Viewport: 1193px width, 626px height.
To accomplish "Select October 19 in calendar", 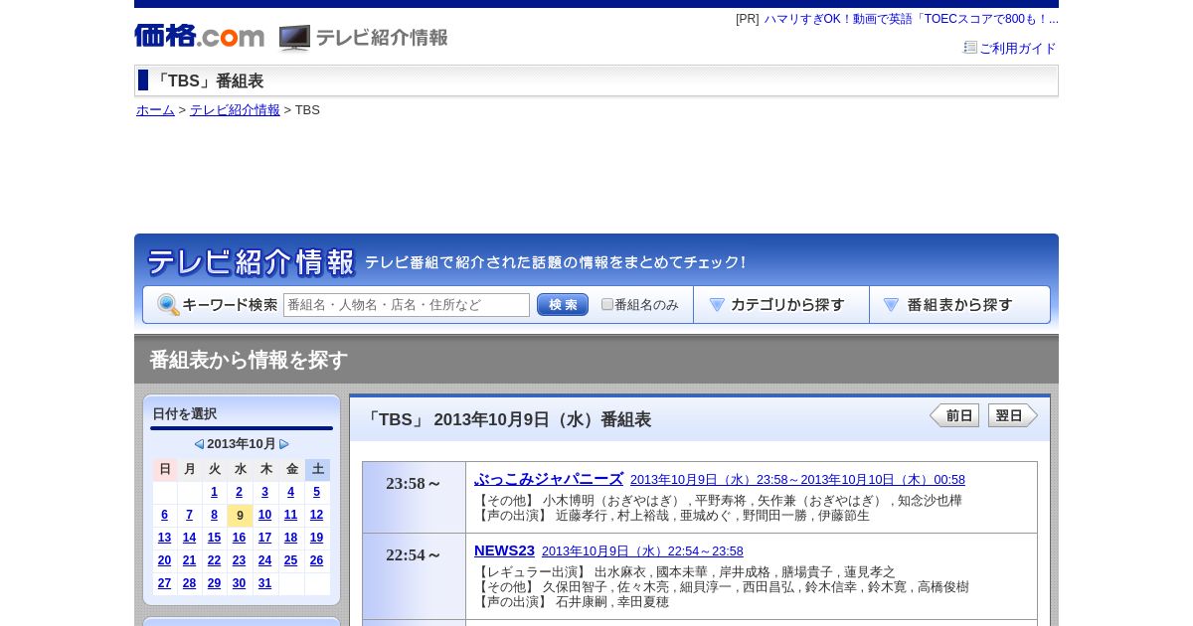I will pos(316,538).
